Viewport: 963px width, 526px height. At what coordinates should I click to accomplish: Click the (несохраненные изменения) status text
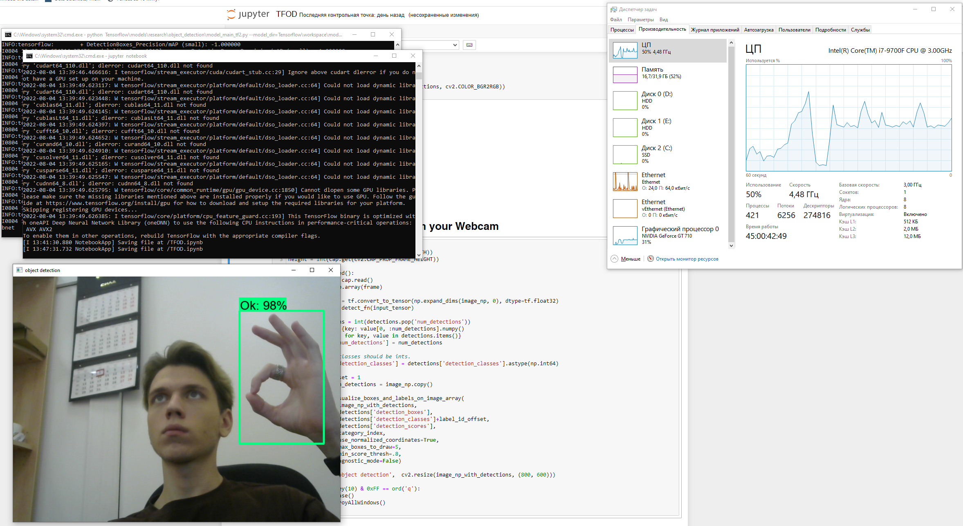(x=444, y=15)
